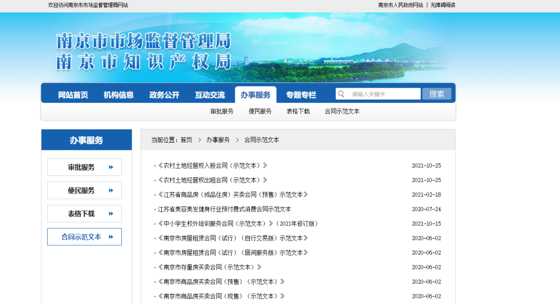Select 合同示范文本 in the left sidebar
This screenshot has width=560, height=304.
click(85, 237)
